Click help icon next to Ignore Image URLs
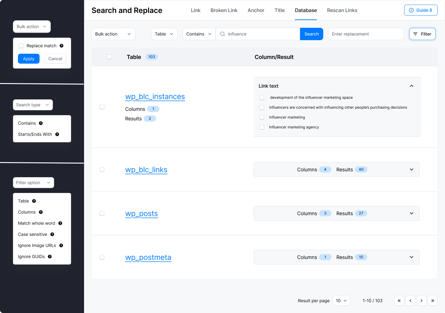 click(x=61, y=245)
